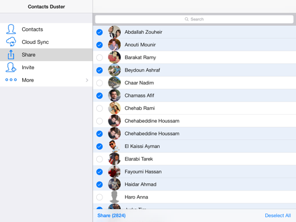296x222 pixels.
Task: Tap El Kaissi Ayman's avatar
Action: [x=115, y=146]
